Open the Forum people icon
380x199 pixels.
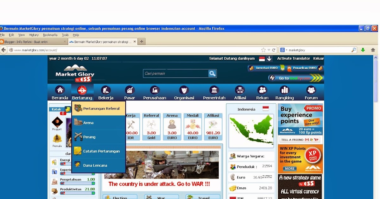(311, 90)
